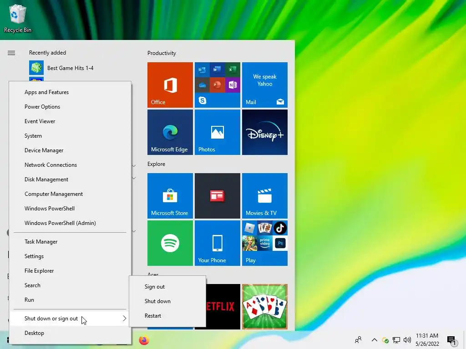The height and width of the screenshot is (349, 466).
Task: Open the Office tile
Action: tap(170, 85)
